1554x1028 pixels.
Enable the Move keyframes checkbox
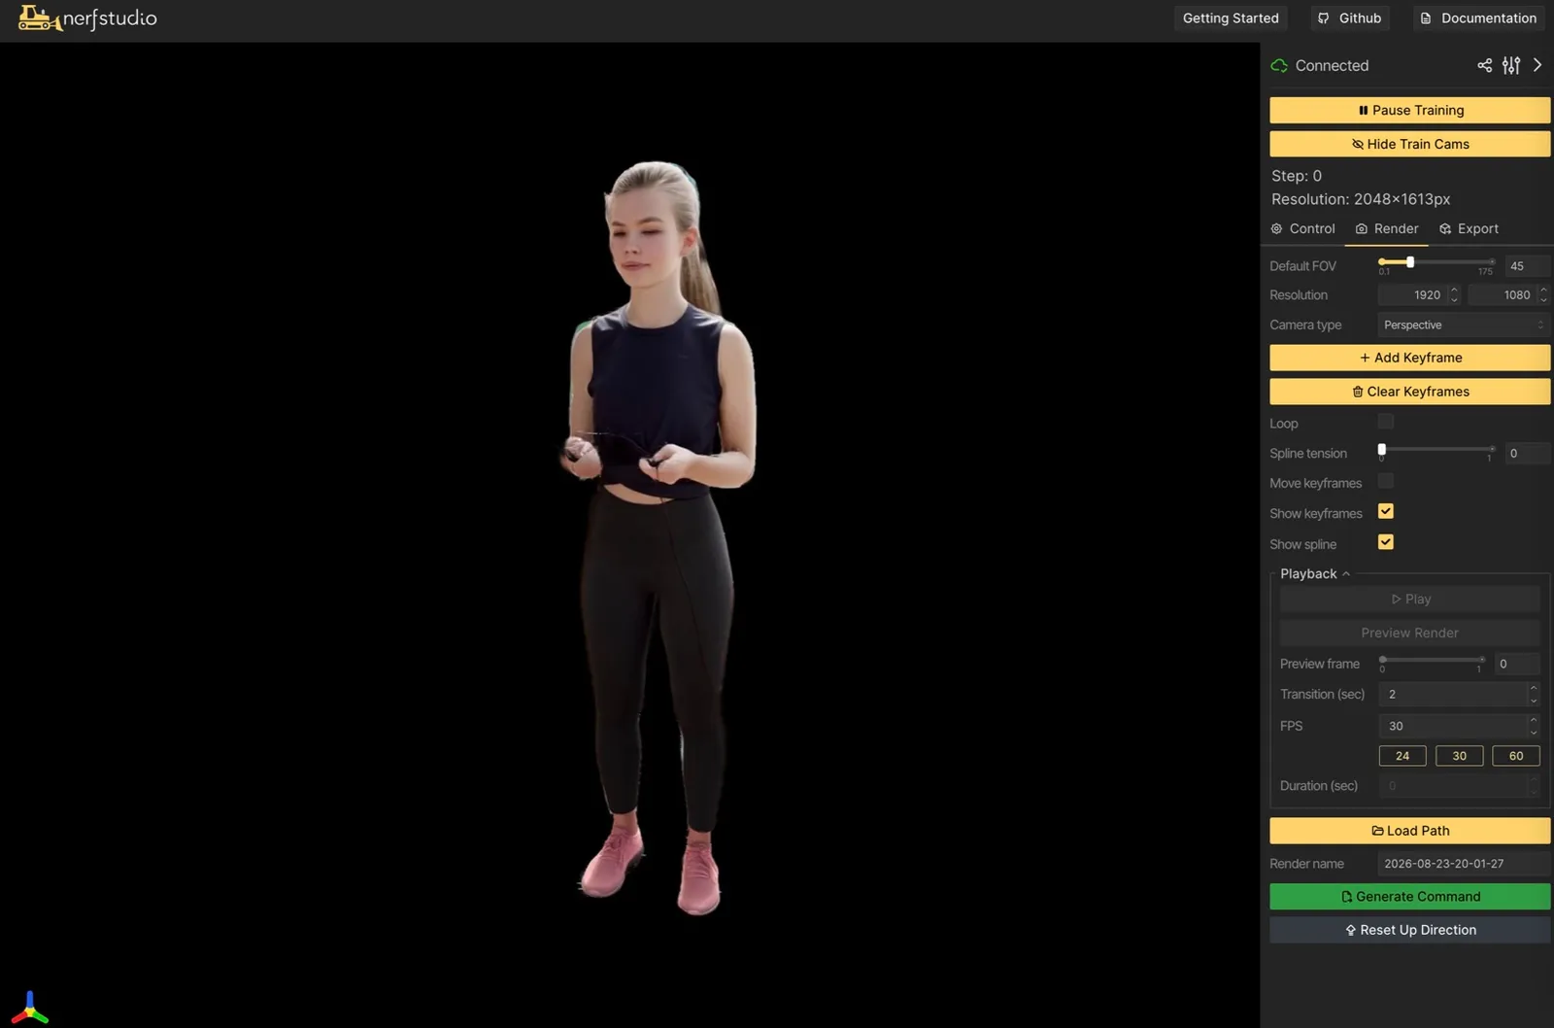click(1386, 482)
